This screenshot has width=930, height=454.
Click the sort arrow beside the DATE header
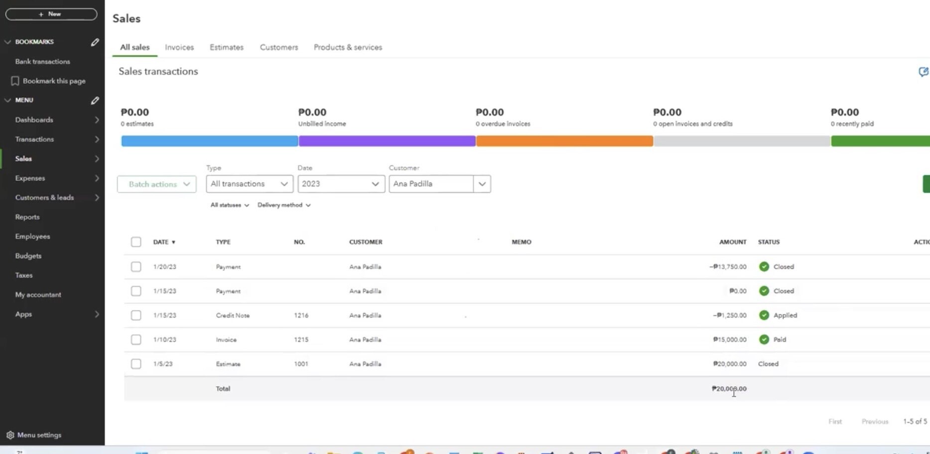[173, 242]
